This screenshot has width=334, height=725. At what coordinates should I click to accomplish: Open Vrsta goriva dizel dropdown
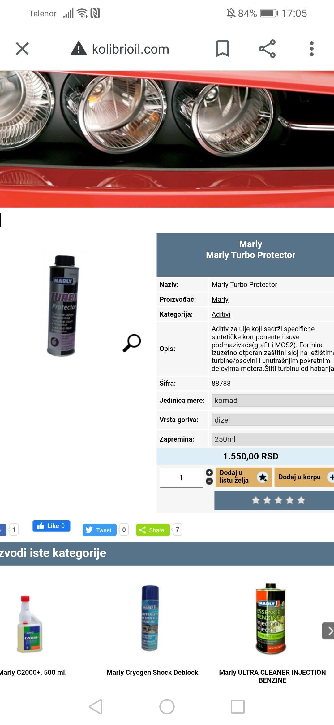click(x=273, y=420)
